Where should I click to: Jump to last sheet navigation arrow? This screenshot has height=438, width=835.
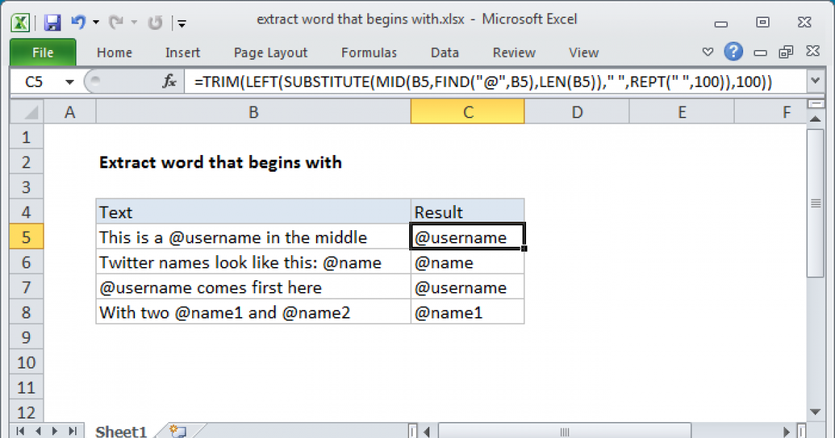pos(74,431)
